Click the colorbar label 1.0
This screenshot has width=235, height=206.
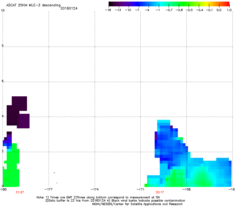(x=229, y=10)
